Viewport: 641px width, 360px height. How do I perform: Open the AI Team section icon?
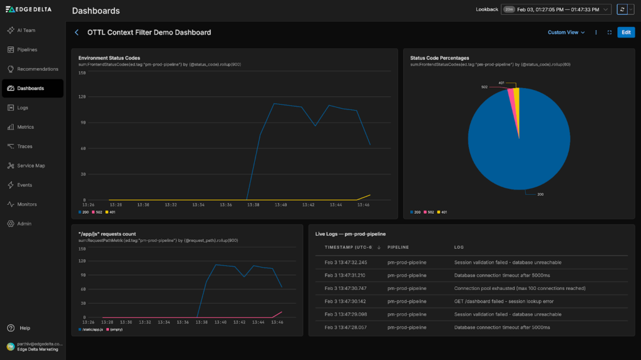pos(11,30)
